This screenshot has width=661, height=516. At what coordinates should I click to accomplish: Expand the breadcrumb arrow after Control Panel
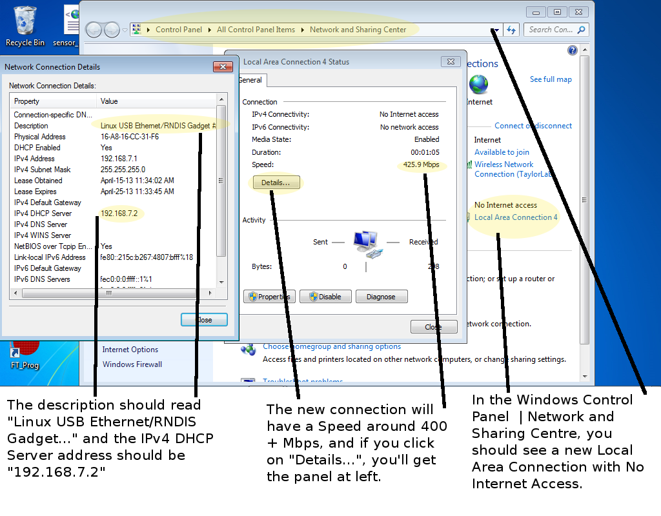[x=210, y=30]
